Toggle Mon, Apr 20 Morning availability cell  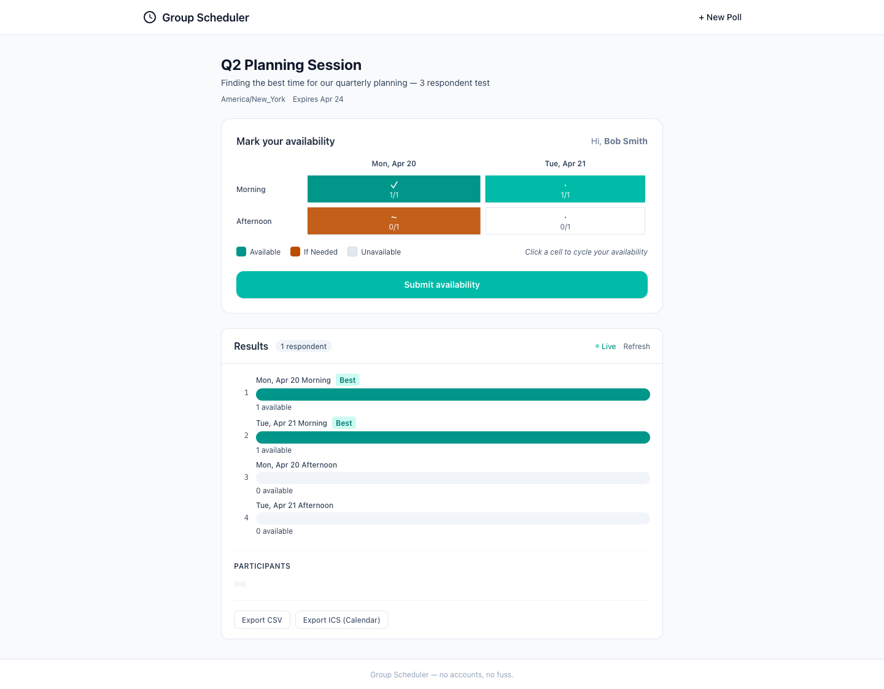tap(394, 189)
